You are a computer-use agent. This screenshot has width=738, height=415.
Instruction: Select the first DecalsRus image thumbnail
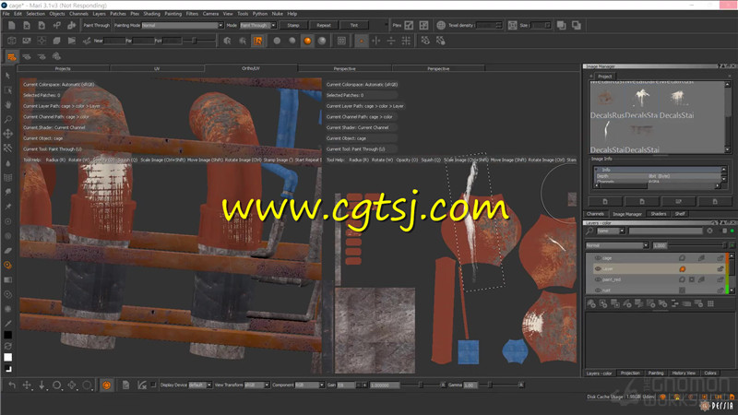[x=606, y=99]
